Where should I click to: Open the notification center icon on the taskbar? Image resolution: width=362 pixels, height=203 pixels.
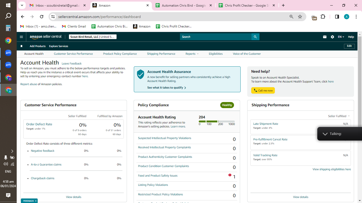coord(8,195)
